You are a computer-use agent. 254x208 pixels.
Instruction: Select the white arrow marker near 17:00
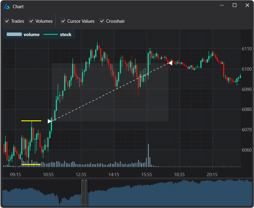(171, 63)
